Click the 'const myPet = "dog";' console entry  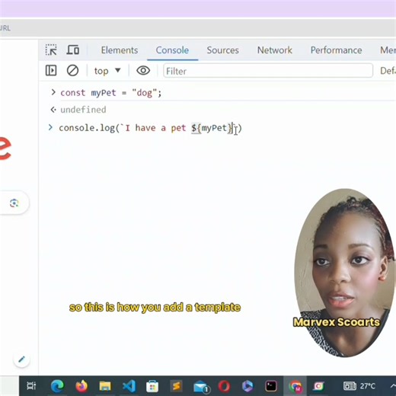coord(111,93)
